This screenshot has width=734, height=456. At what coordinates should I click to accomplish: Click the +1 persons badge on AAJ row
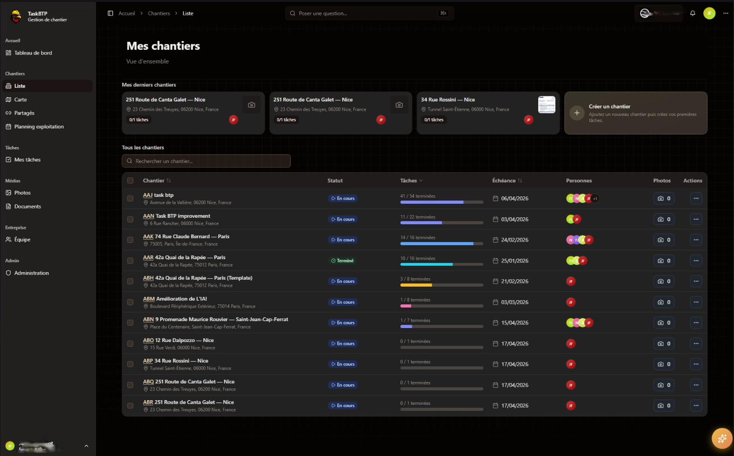click(595, 199)
